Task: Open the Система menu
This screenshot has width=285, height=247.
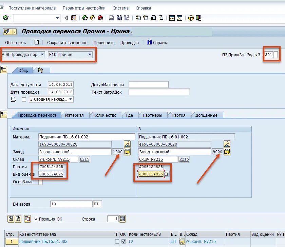Action: (x=120, y=8)
